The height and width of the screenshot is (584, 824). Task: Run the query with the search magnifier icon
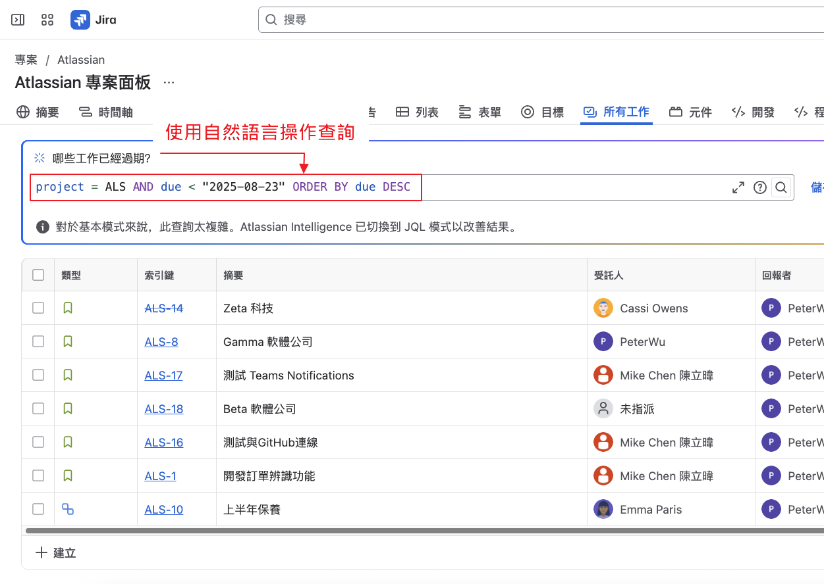[781, 187]
